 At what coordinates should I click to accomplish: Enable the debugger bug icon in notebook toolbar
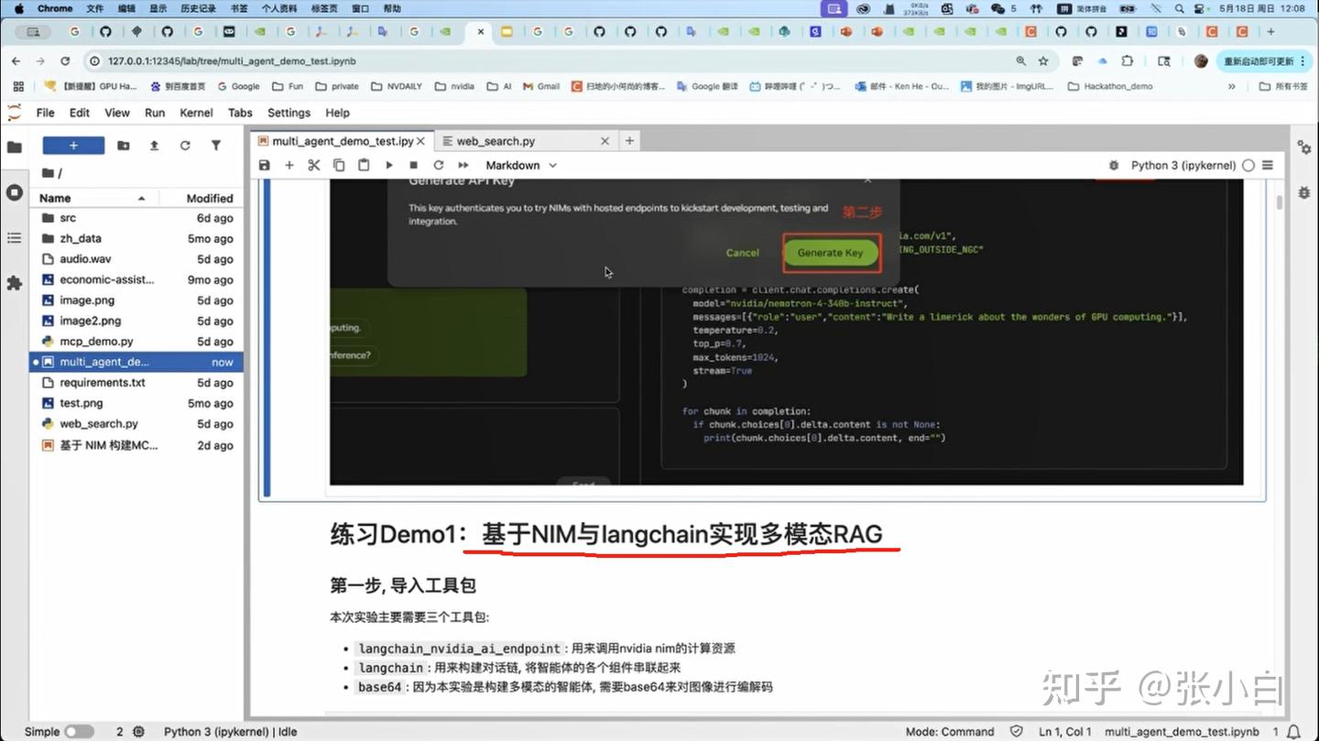coord(1114,166)
